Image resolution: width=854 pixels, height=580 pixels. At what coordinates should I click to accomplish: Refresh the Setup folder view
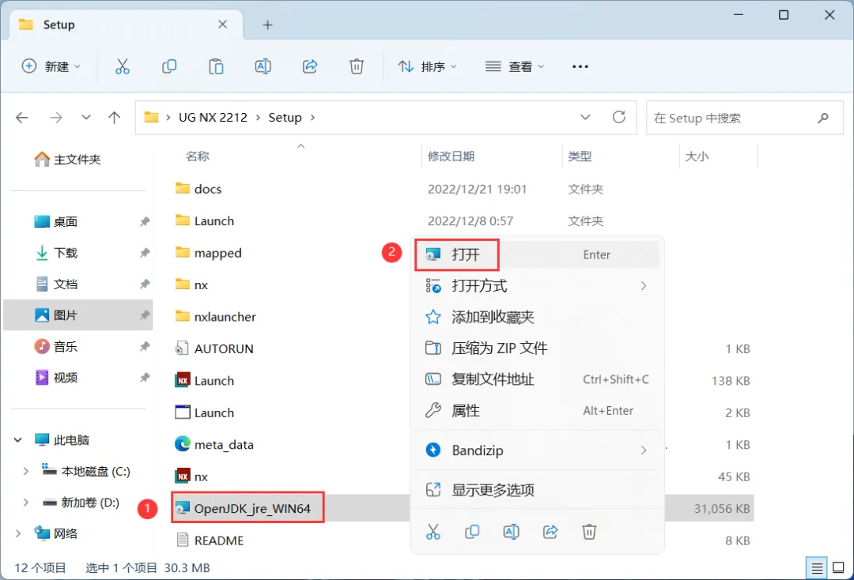coord(618,117)
